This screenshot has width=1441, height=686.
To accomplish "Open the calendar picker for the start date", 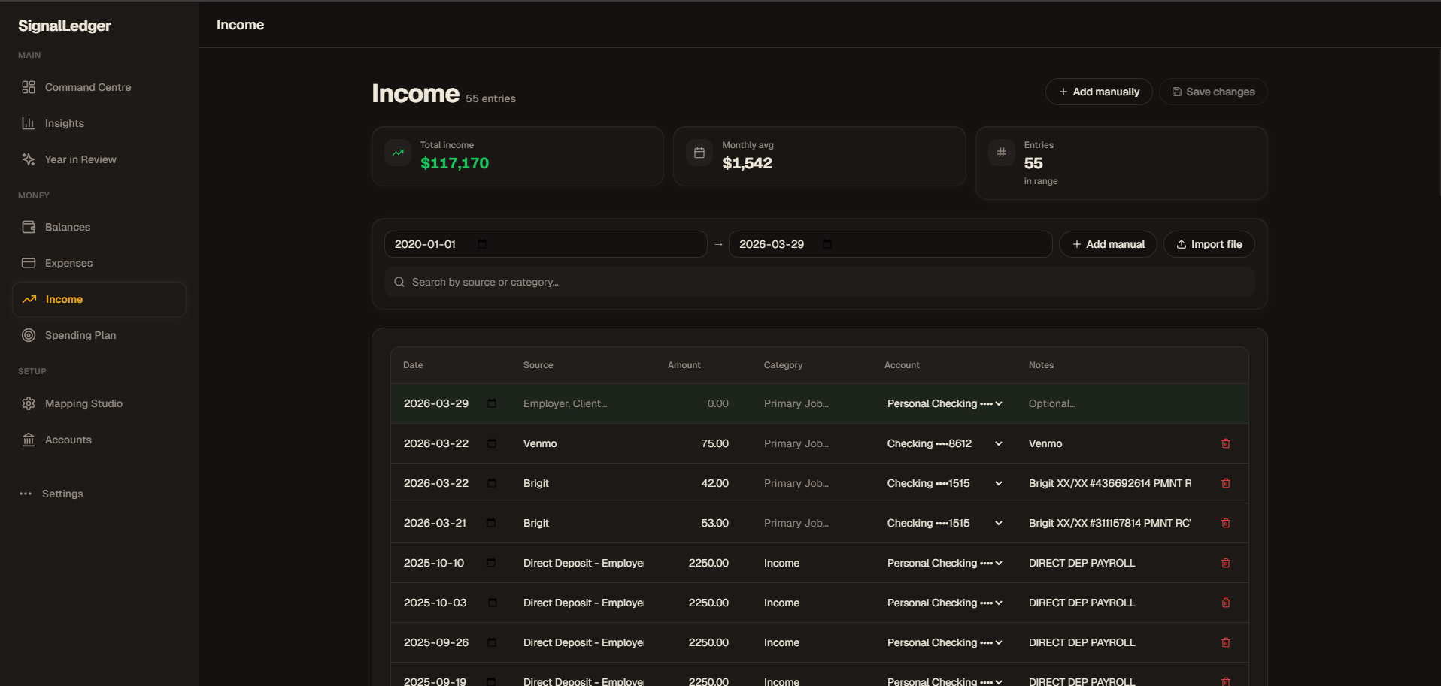I will pyautogui.click(x=482, y=244).
